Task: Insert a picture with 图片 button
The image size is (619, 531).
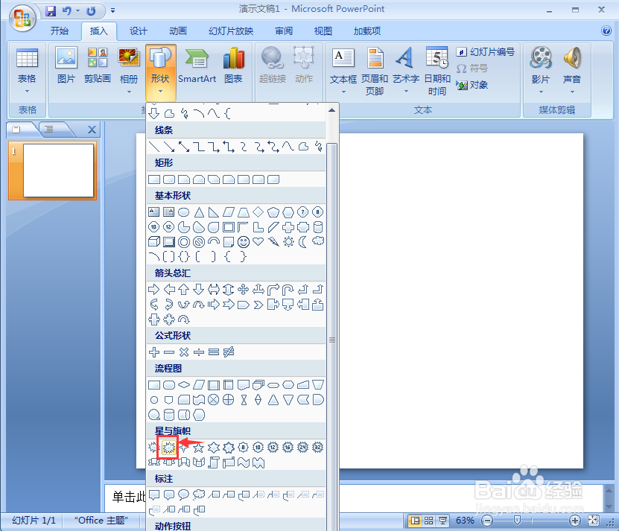Action: tap(66, 65)
